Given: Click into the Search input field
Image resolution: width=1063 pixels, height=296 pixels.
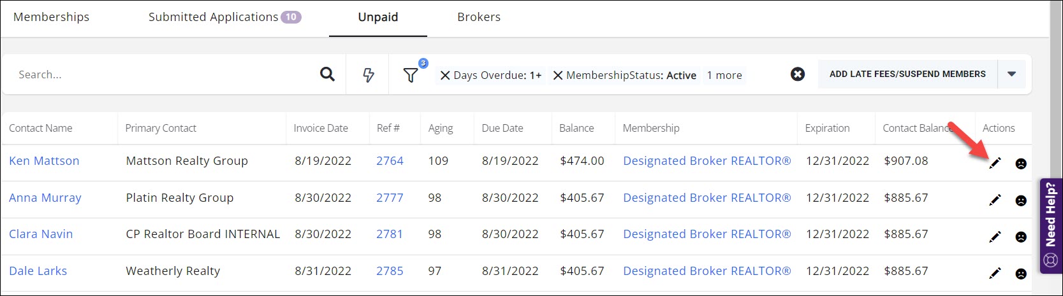Looking at the screenshot, I should pos(159,74).
